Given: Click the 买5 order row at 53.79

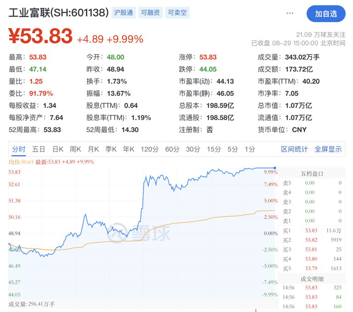Looking at the screenshot, I should point(312,268).
